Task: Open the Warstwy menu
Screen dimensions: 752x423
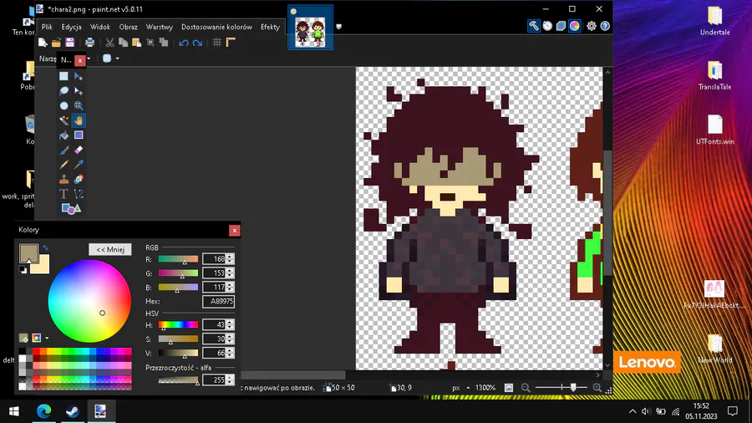Action: tap(160, 27)
